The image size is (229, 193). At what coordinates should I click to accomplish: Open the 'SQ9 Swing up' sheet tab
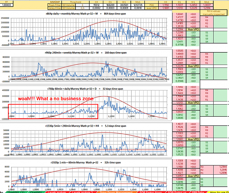click(177, 192)
